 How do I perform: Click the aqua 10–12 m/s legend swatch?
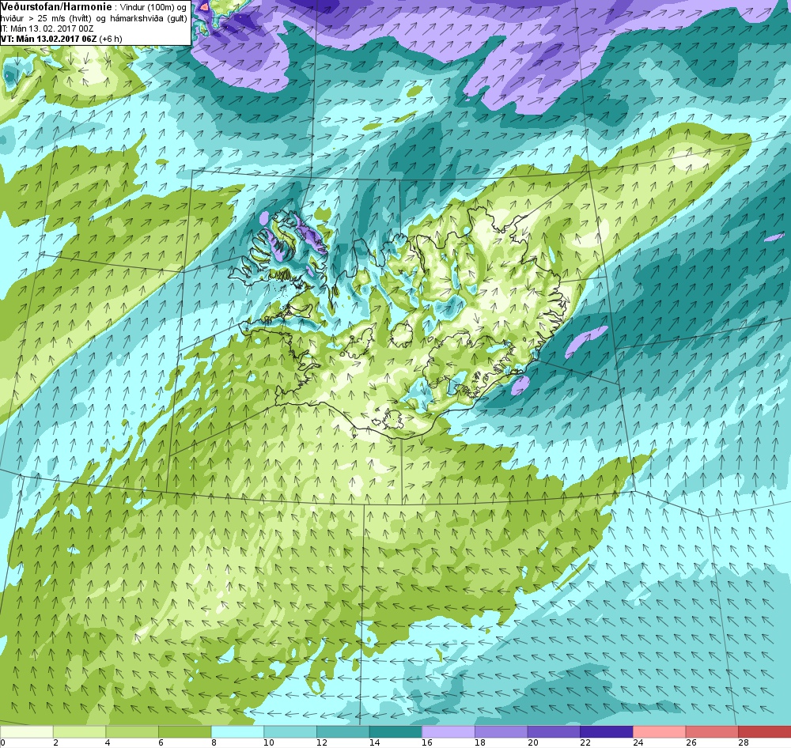pos(290,731)
